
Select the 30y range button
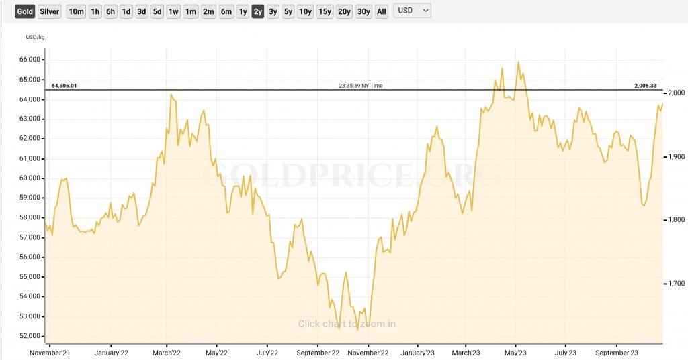(x=363, y=11)
